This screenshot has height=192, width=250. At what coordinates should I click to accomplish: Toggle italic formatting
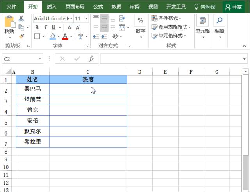(x=45, y=27)
